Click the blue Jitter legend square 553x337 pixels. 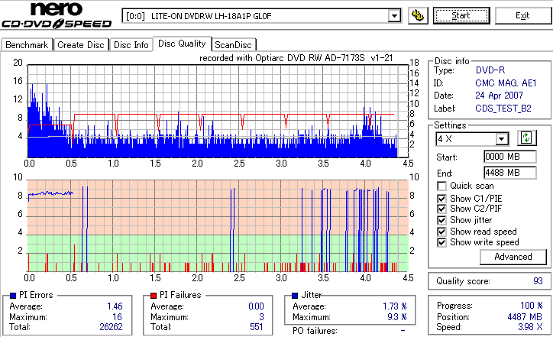point(295,296)
